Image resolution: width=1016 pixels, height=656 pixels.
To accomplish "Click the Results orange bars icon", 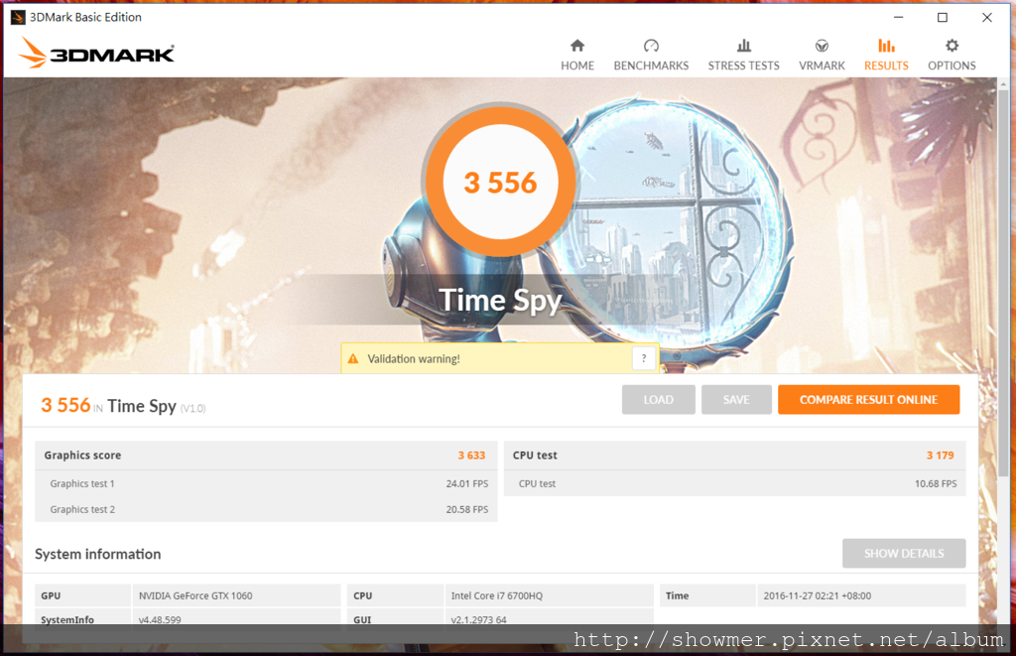I will 886,46.
